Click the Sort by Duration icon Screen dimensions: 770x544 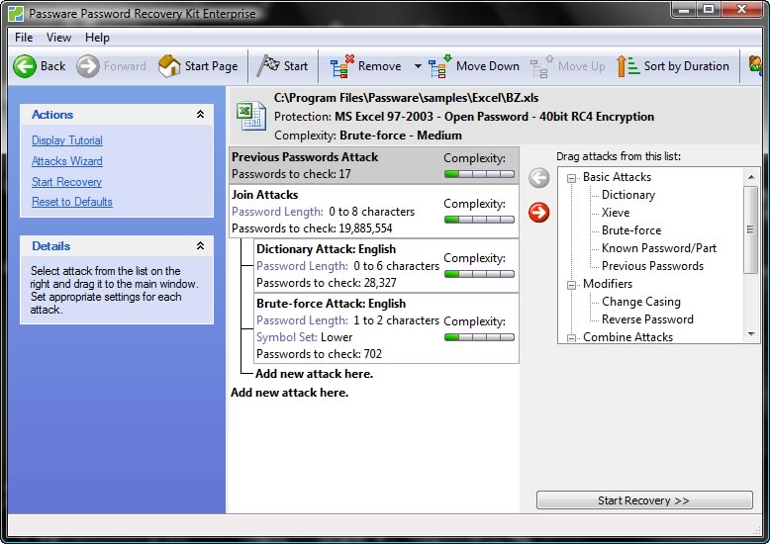[628, 66]
